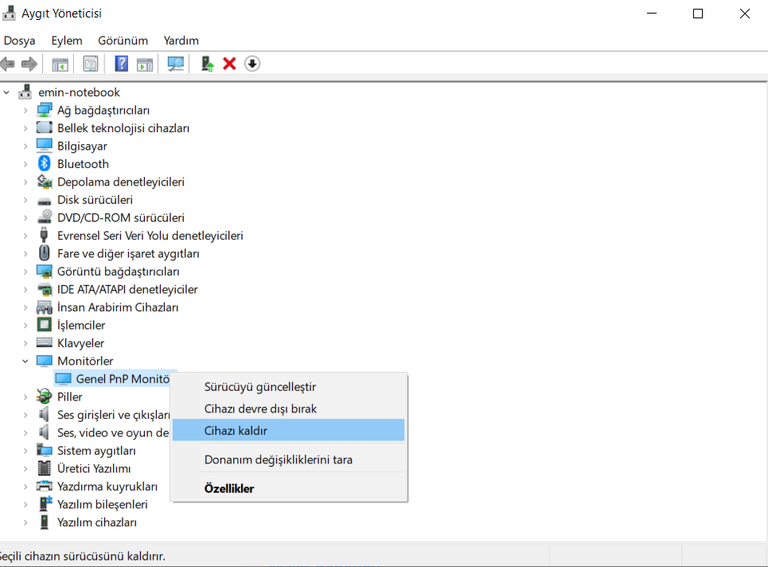
Task: Select Ses girişleri ve çıkışları row
Action: pos(114,415)
